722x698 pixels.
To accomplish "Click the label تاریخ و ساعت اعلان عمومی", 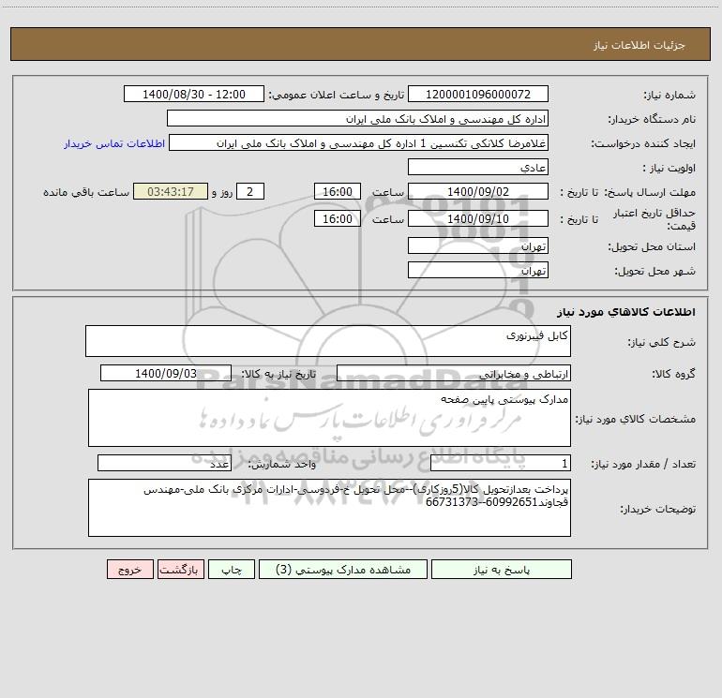I will (336, 95).
